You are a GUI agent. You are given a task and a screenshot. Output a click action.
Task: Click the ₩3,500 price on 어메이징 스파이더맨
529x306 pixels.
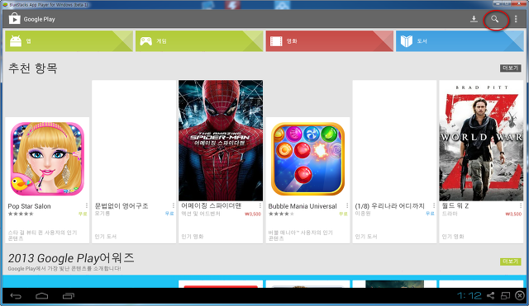(253, 214)
